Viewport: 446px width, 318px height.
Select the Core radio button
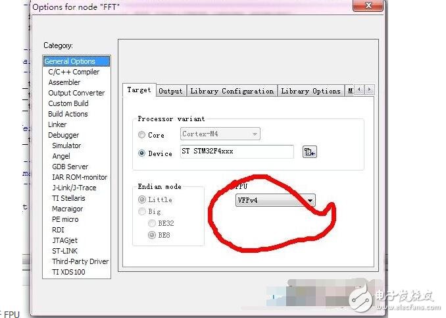pyautogui.click(x=142, y=135)
